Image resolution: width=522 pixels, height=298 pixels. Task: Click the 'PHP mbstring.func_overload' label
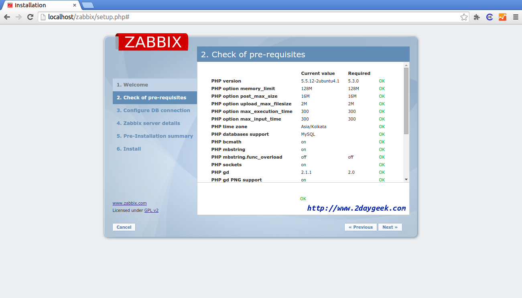coord(247,157)
